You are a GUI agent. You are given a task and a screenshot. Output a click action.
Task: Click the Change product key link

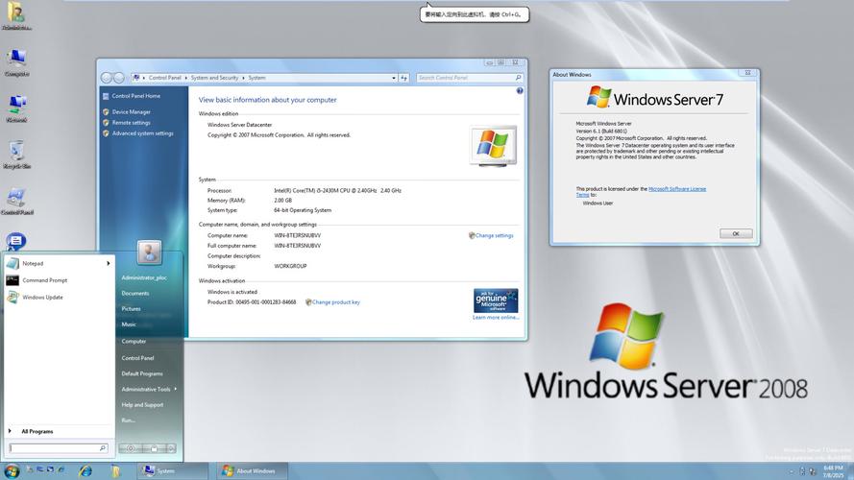click(335, 302)
